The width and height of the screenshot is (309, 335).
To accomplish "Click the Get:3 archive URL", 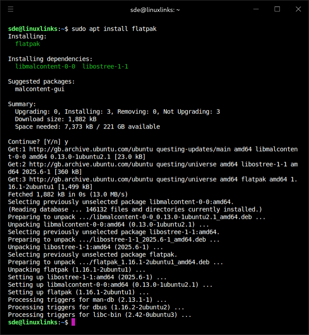I will (91, 179).
